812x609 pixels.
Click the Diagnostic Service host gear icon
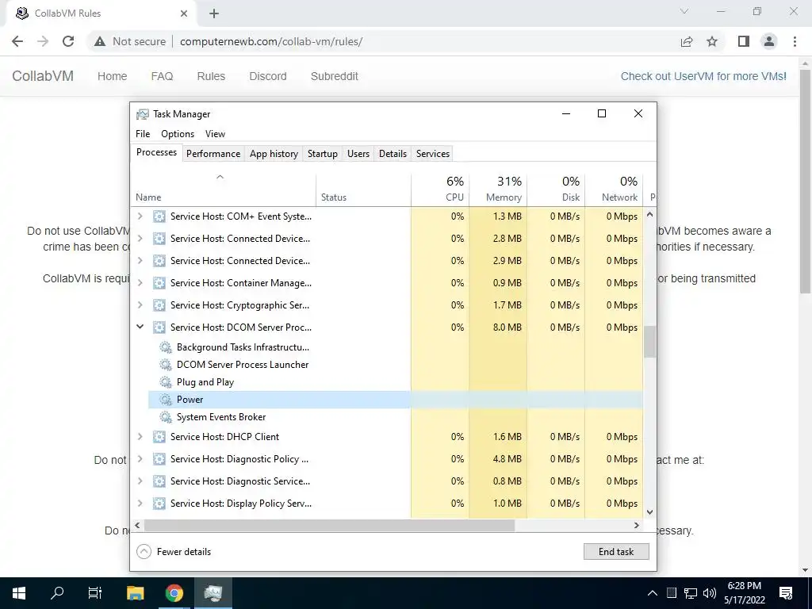click(x=159, y=481)
